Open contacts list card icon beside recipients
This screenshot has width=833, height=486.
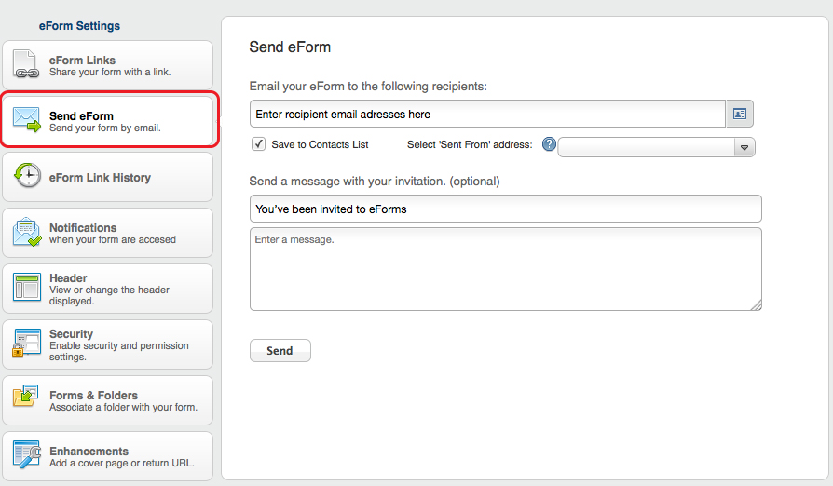[x=740, y=114]
